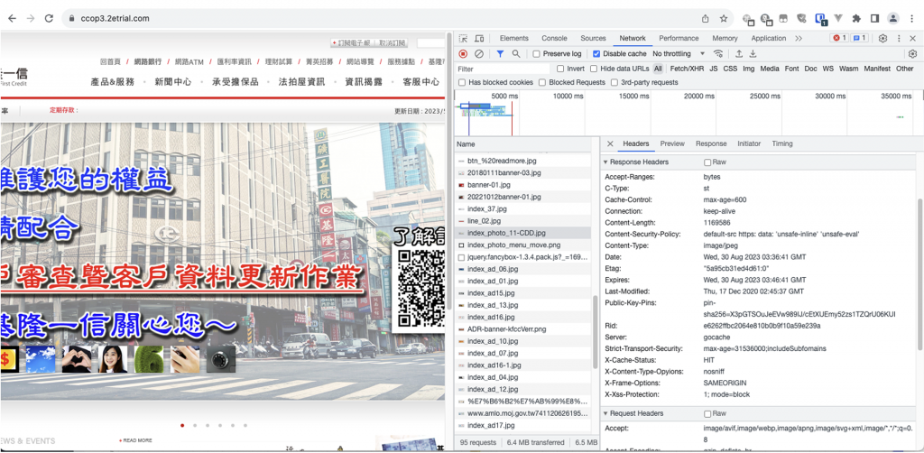Filter requests by Manifest type

(877, 69)
